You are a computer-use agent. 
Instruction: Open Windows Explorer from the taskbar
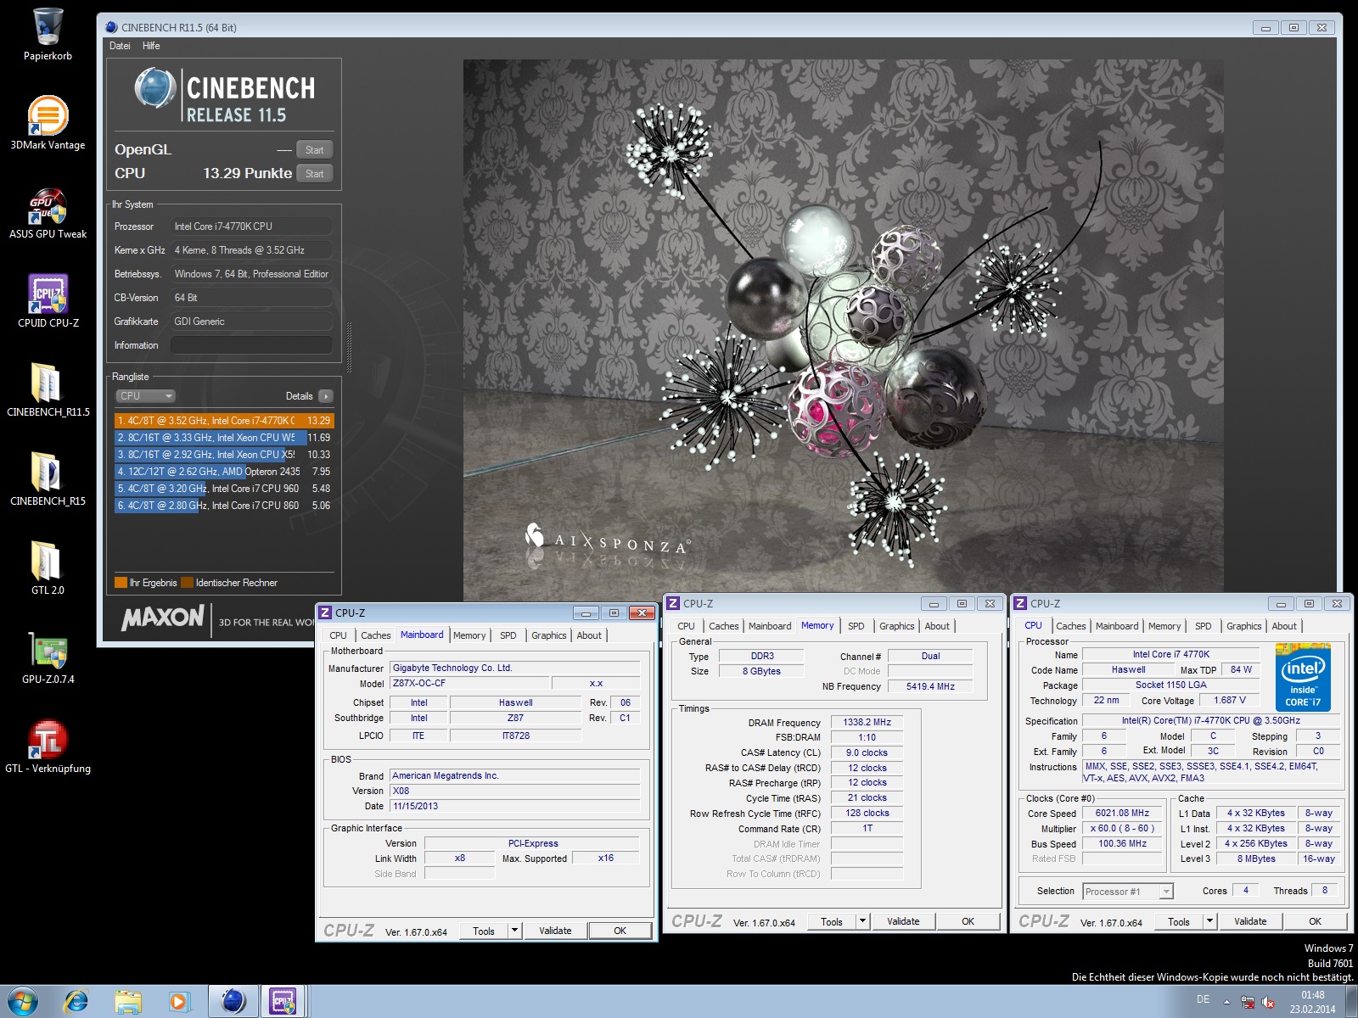coord(128,1002)
